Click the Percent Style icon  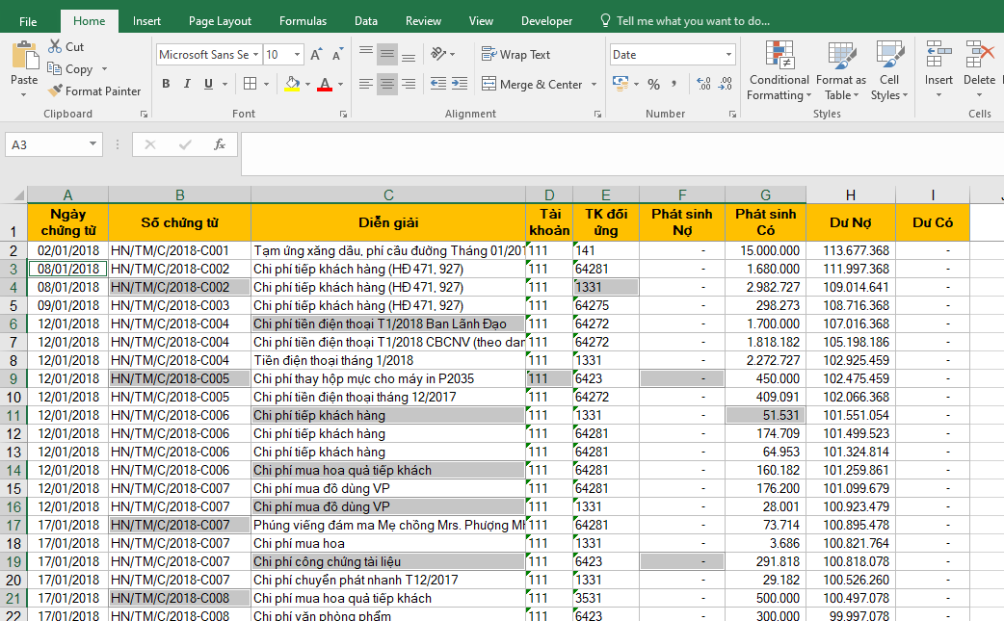(653, 85)
